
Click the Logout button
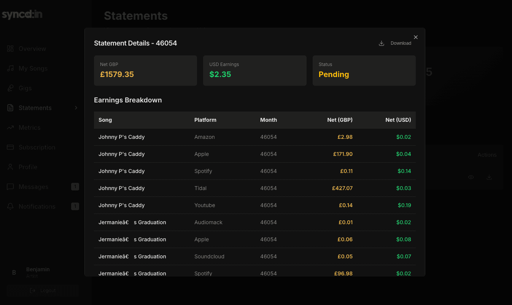(43, 291)
